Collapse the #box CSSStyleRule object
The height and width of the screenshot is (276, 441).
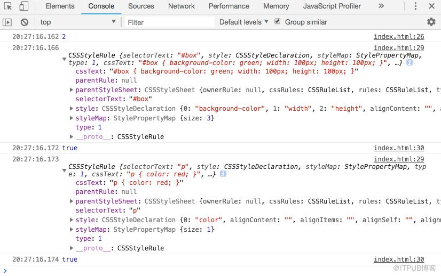[x=64, y=59]
